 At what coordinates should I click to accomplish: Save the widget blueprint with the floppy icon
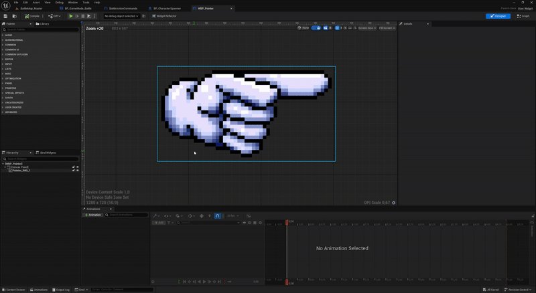[x=5, y=16]
